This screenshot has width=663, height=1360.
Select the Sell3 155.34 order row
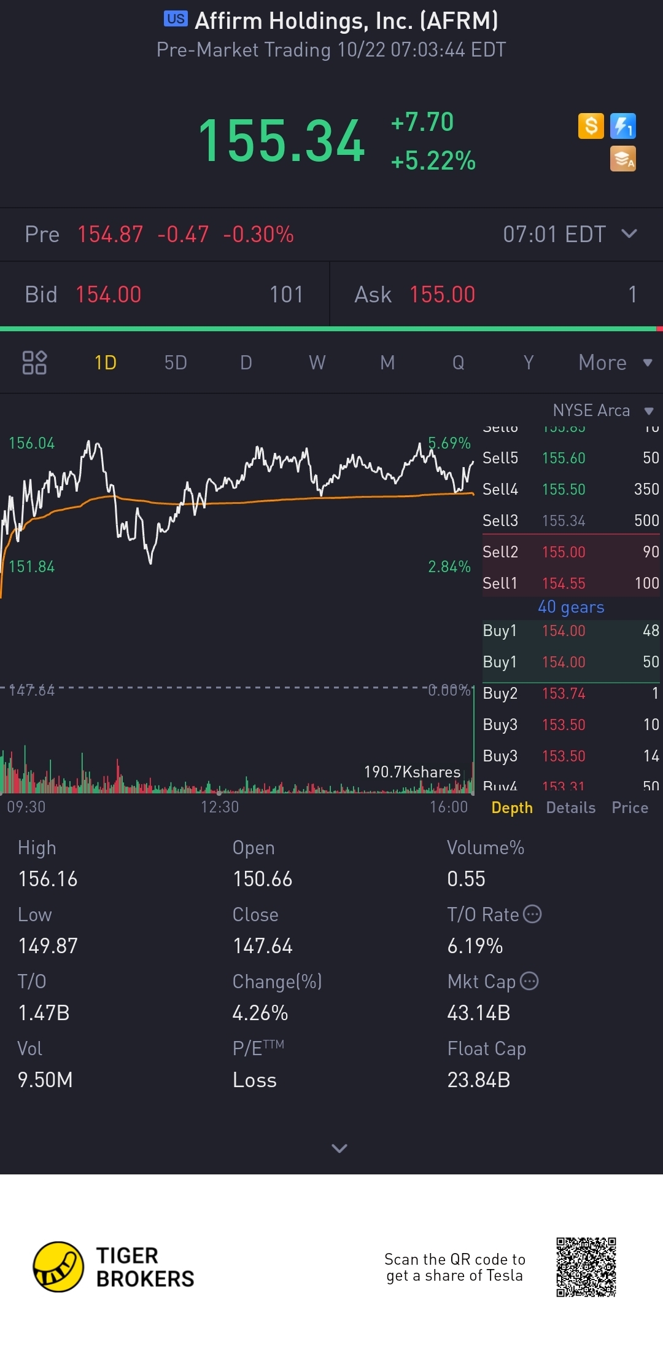click(571, 521)
